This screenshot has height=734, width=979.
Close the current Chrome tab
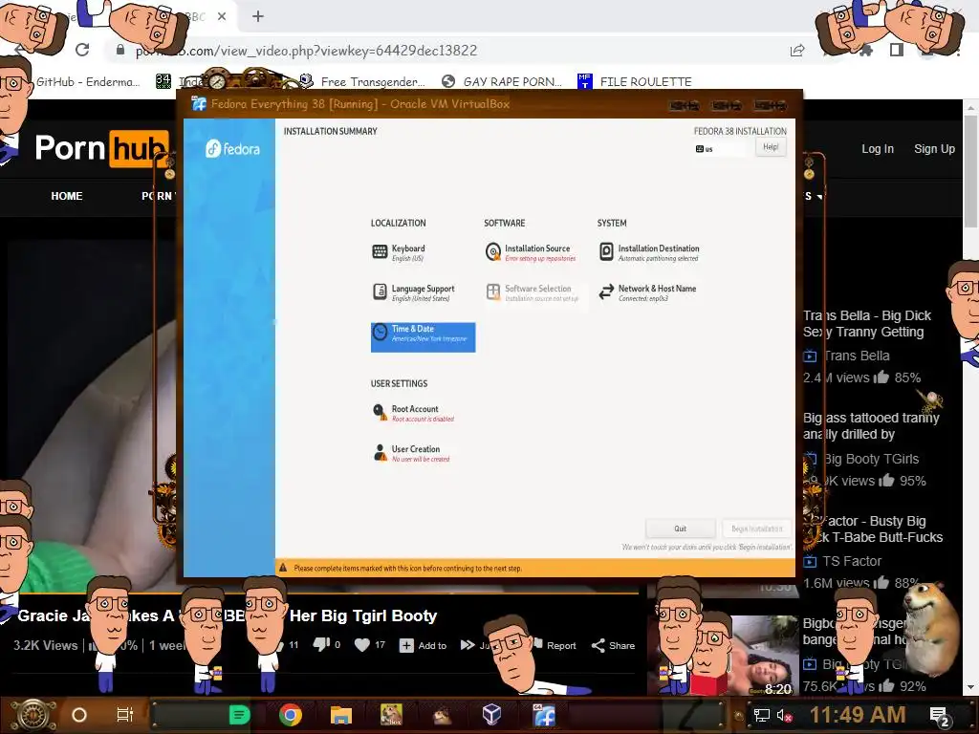[x=222, y=17]
